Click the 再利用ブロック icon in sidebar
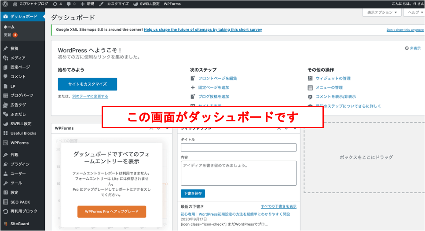Screen dimensions: 425x231 [5, 211]
